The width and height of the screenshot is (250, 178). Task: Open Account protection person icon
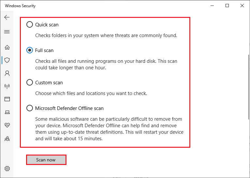click(x=7, y=73)
